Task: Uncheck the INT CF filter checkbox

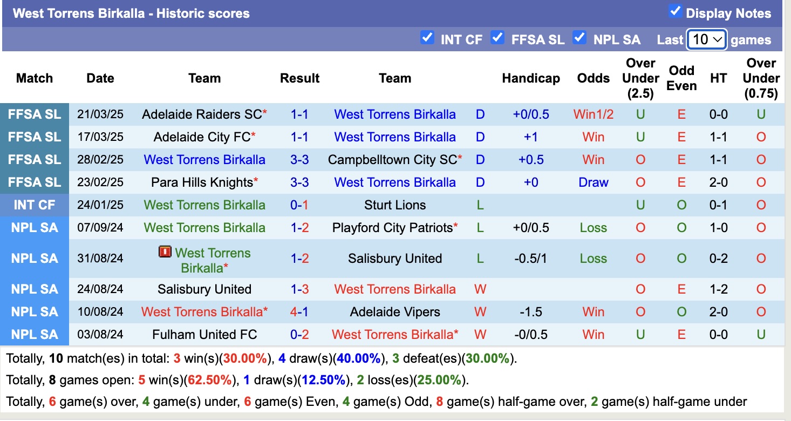Action: point(427,38)
